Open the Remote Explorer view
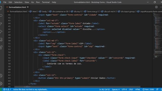The image size is (162, 91). pyautogui.click(x=1, y=40)
